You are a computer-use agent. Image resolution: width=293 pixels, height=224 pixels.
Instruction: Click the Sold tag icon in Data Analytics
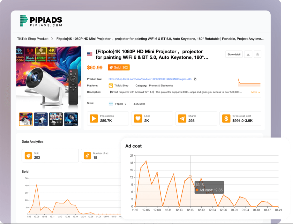[x=28, y=155]
